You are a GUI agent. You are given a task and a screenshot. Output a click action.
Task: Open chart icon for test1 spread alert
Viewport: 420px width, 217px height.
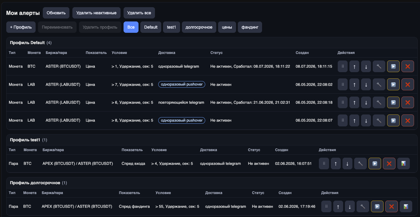point(404,163)
